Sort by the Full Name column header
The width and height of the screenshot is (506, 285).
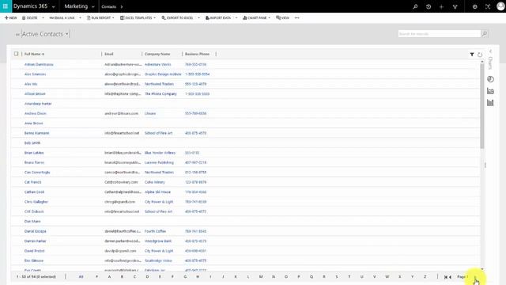pos(34,54)
